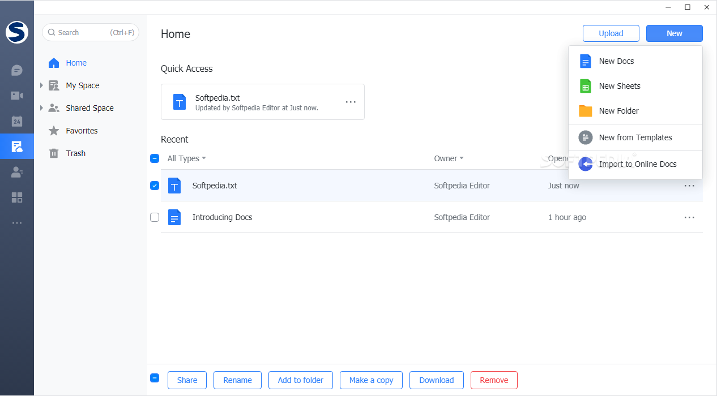Expand the Shared Space tree node
The width and height of the screenshot is (717, 396).
click(x=41, y=108)
